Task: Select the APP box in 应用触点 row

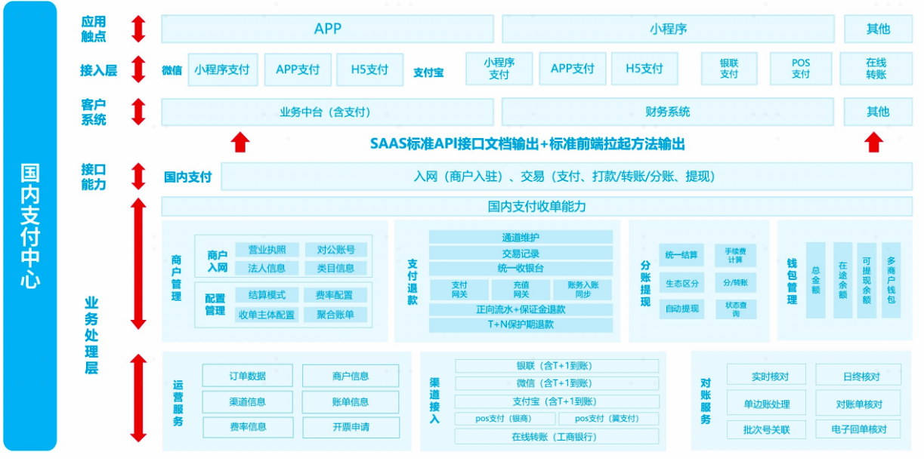Action: [x=327, y=29]
